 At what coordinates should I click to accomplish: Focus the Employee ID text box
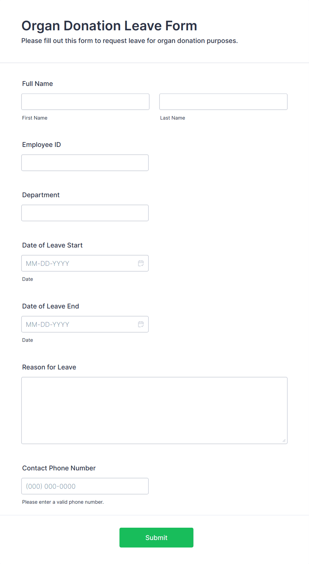pyautogui.click(x=85, y=163)
